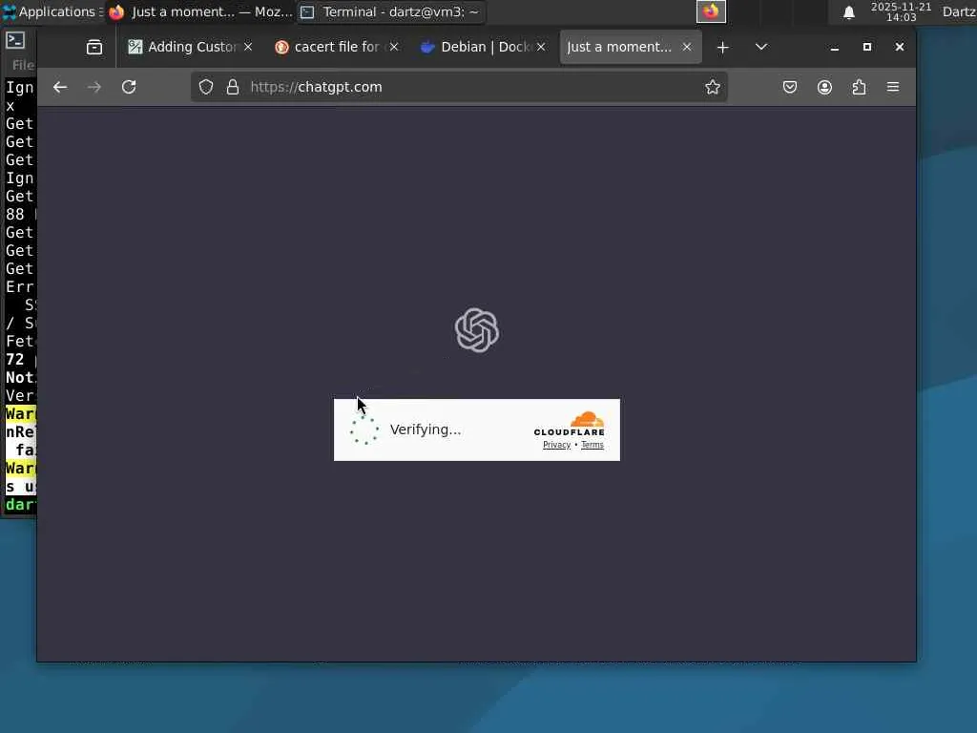This screenshot has width=977, height=733.
Task: Switch to the Debian | Docker tab
Action: 475,48
